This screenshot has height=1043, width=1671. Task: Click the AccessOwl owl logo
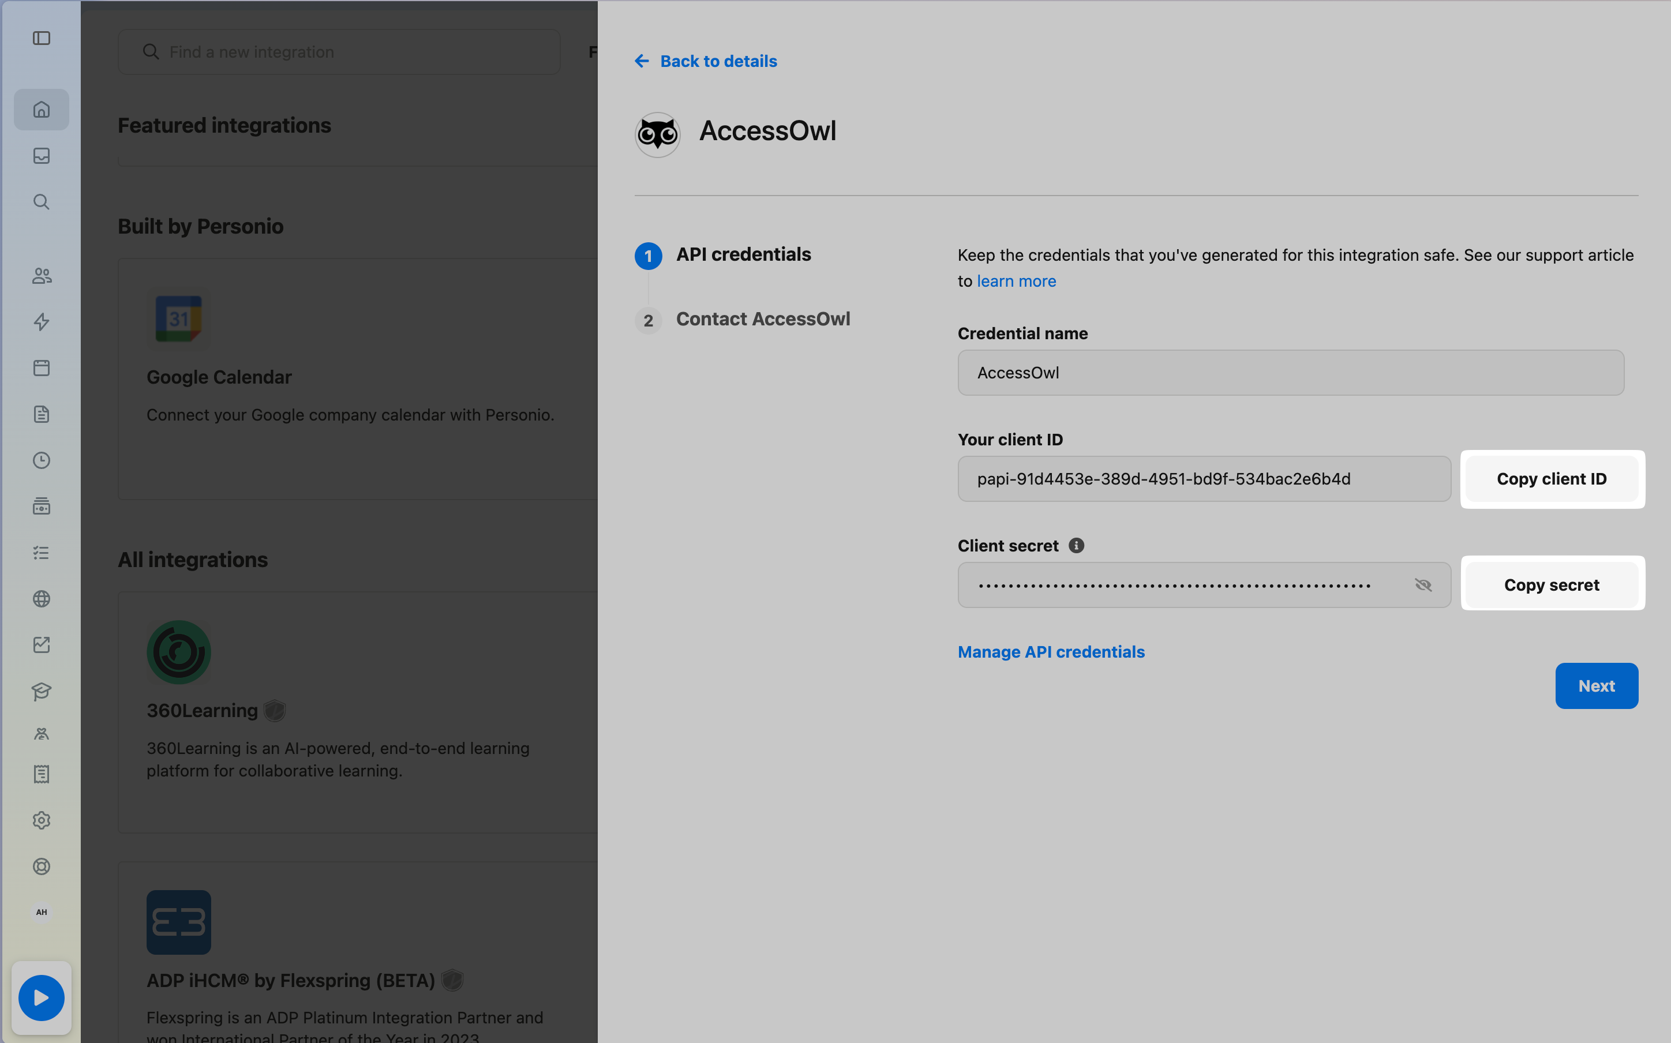pos(658,134)
